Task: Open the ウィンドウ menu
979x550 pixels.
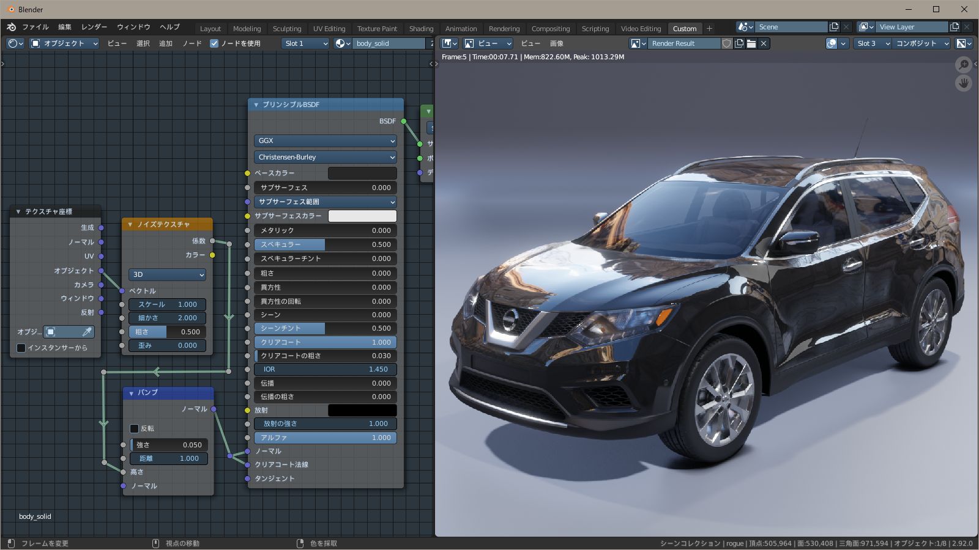Action: (133, 28)
